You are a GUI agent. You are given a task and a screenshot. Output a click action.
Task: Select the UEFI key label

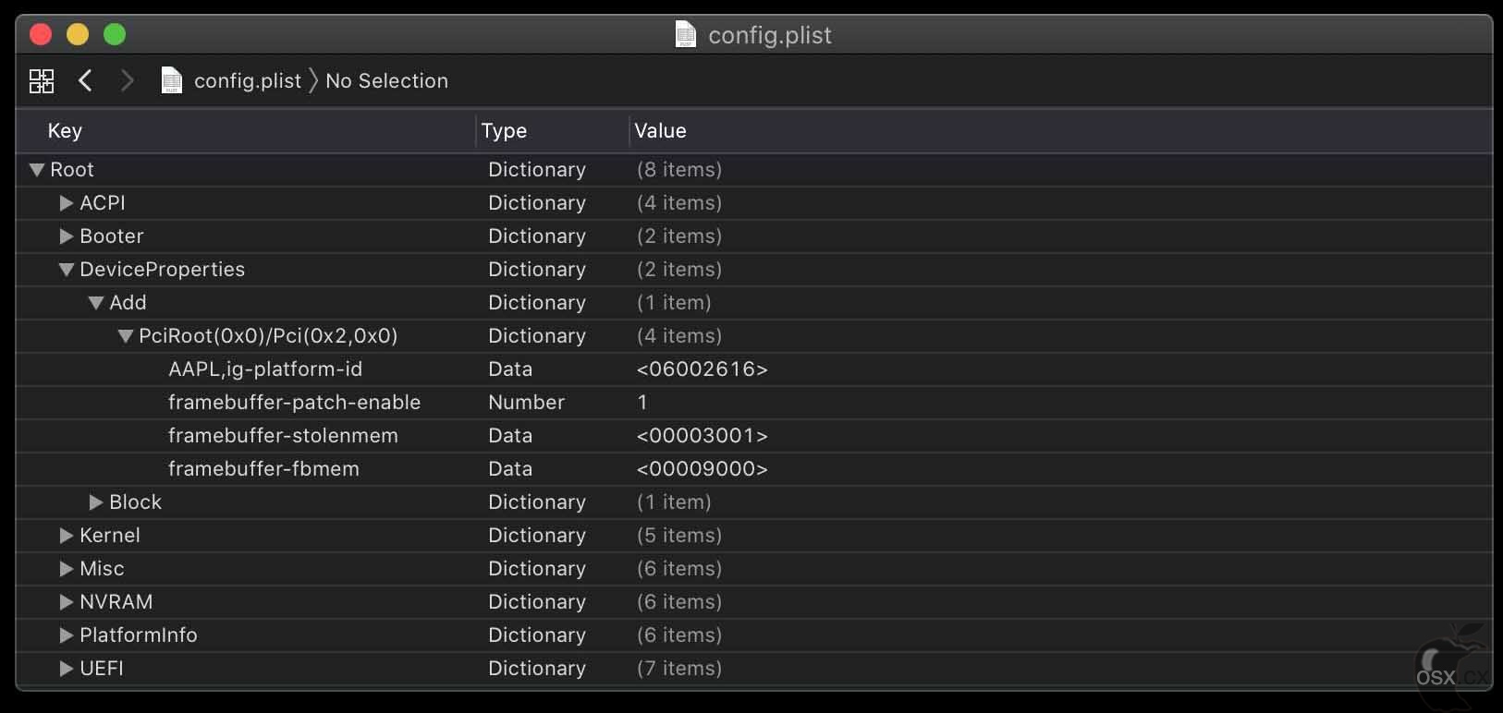[102, 669]
